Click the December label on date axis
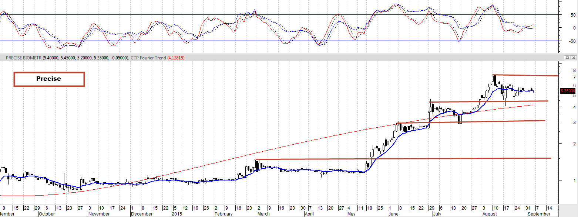The height and width of the screenshot is (217, 578). click(141, 214)
